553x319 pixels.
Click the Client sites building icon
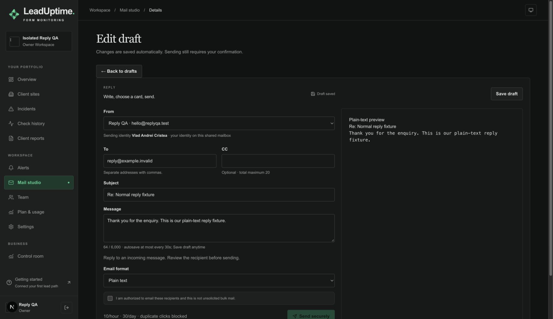pyautogui.click(x=11, y=94)
